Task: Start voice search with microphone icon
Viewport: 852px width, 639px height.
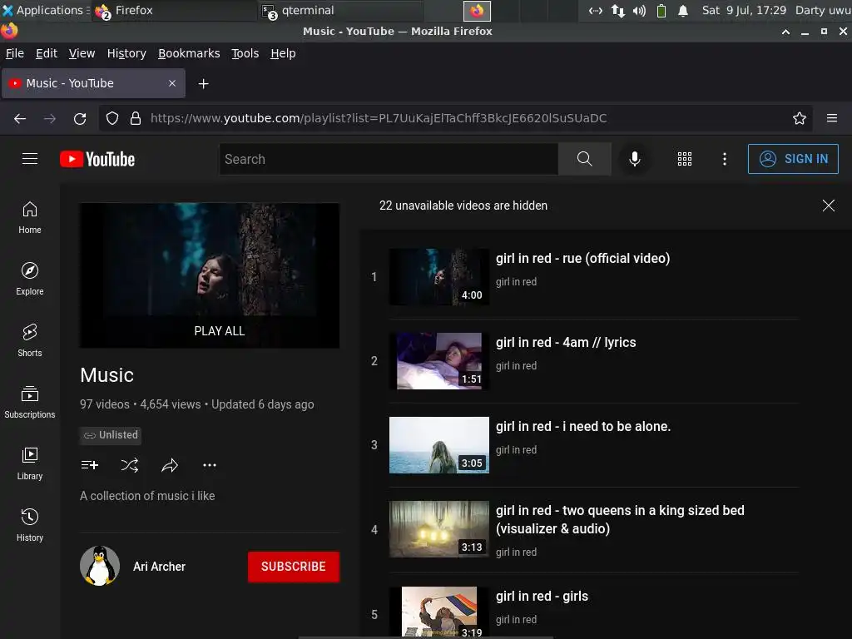Action: pyautogui.click(x=634, y=159)
